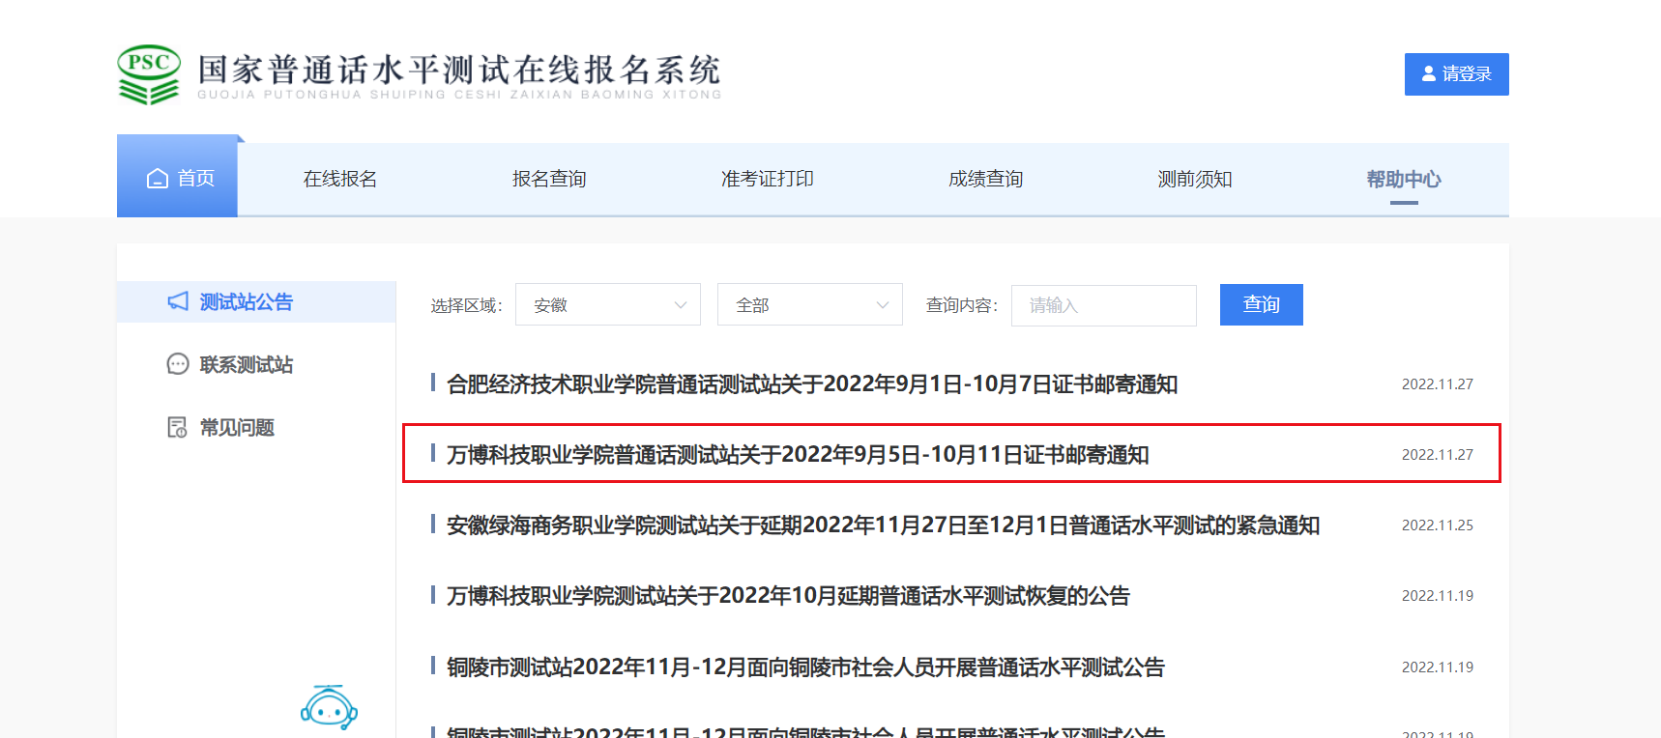Click the user icon on login button
Viewport: 1661px width, 738px height.
click(1429, 73)
